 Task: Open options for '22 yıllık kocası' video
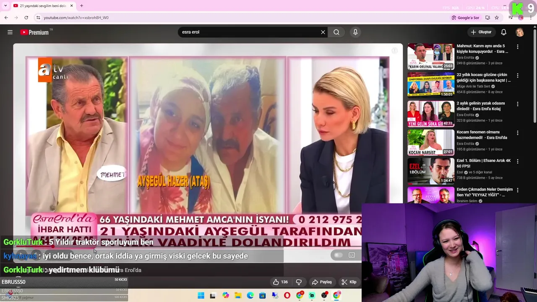pos(518,75)
